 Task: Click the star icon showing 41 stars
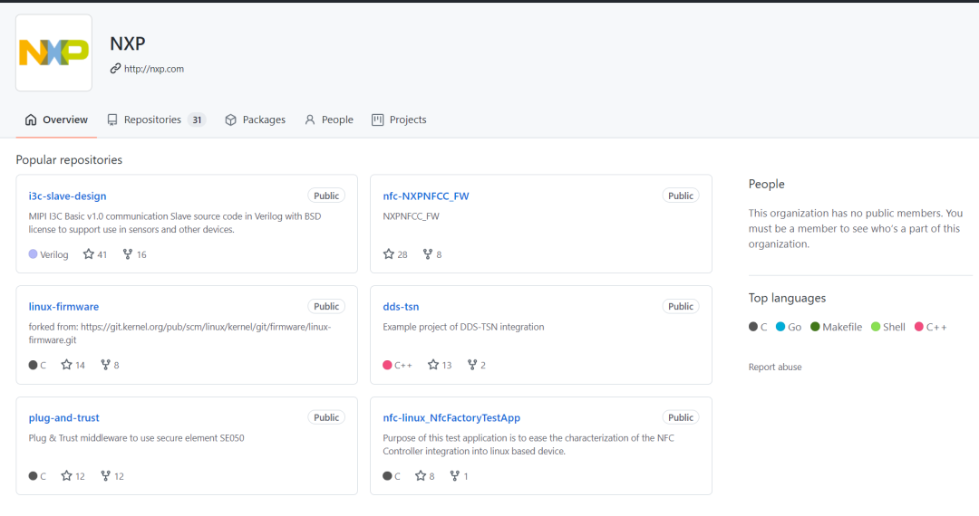pos(89,254)
